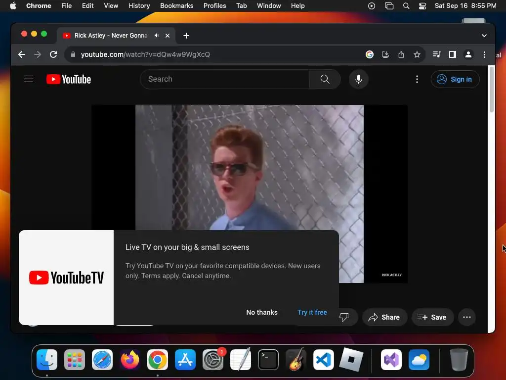Open the Chrome profile avatar icon
Viewport: 506px width, 380px height.
click(468, 54)
